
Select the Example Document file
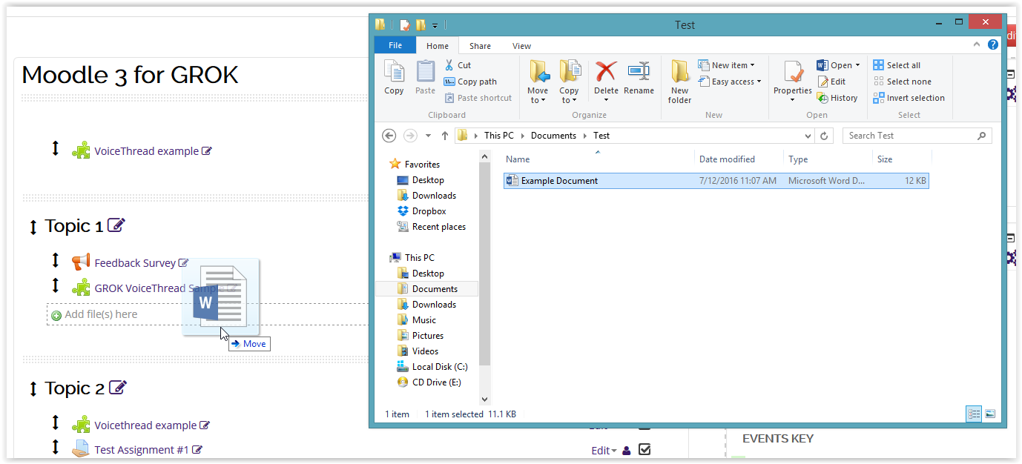[x=716, y=181]
